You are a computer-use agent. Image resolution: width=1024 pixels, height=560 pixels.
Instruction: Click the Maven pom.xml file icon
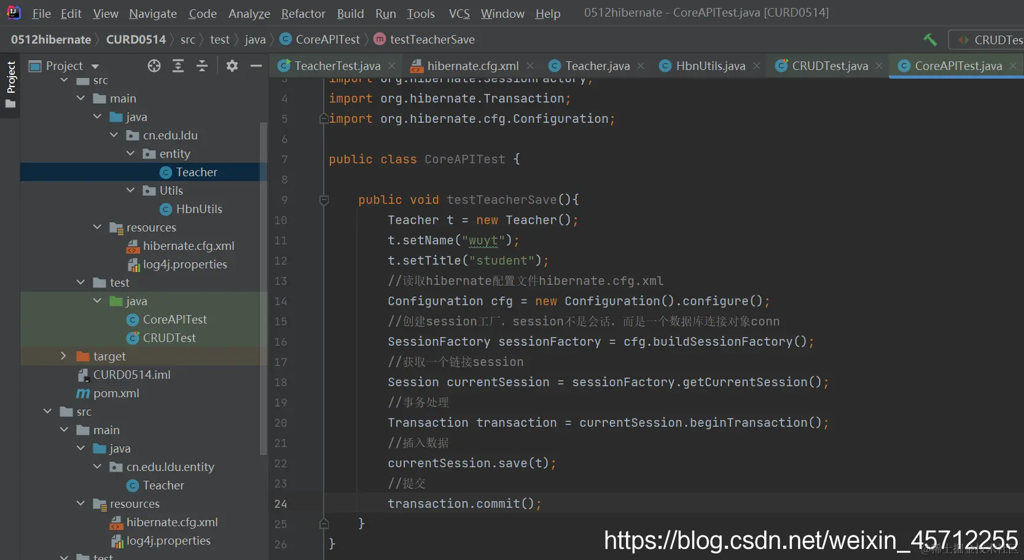(83, 393)
